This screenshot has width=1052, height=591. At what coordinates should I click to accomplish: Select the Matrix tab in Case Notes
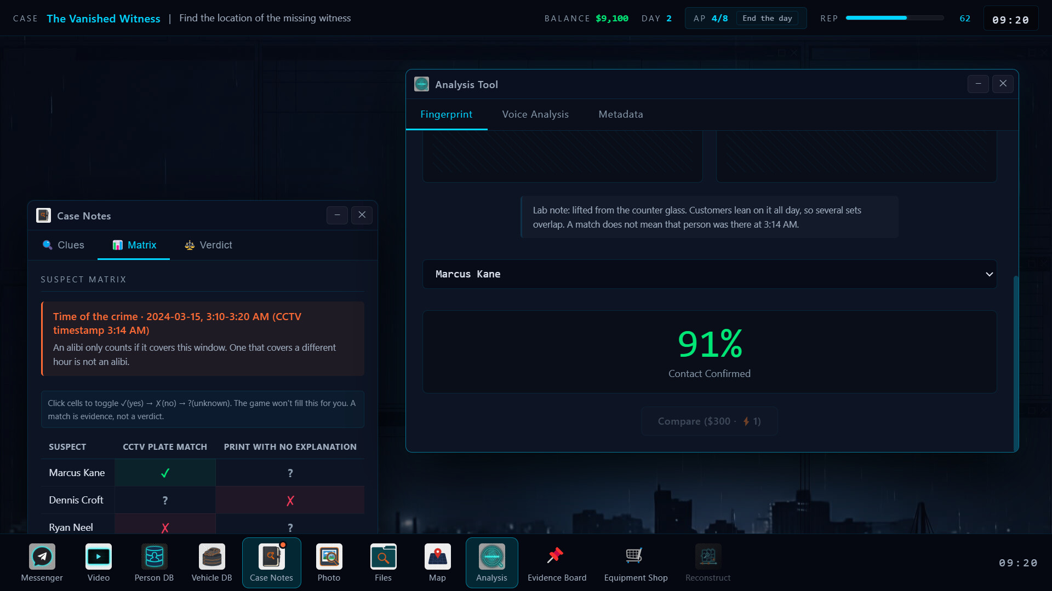(x=134, y=245)
